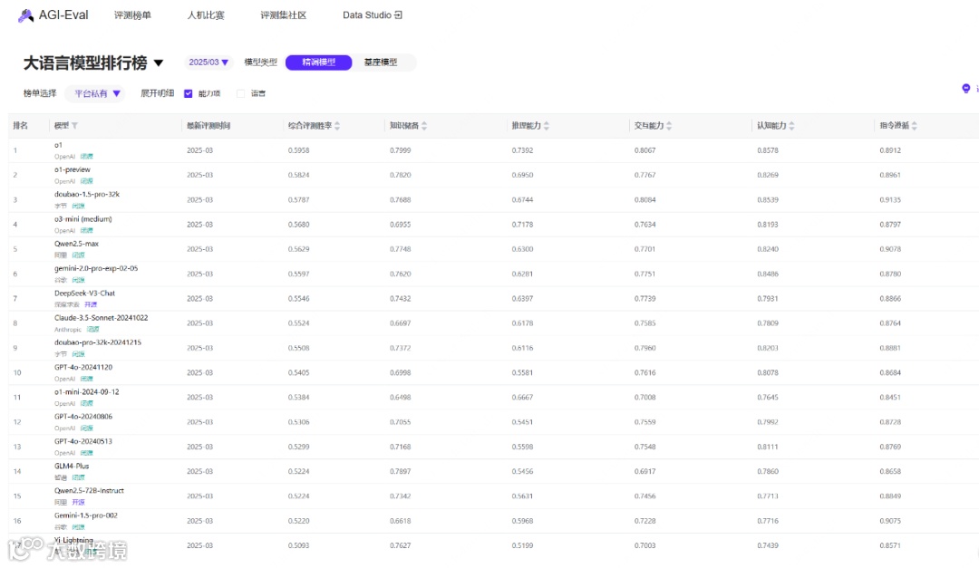Screen dimensions: 979x568
Task: Sort by 综合评测胜率 using its sort arrows
Action: [337, 126]
